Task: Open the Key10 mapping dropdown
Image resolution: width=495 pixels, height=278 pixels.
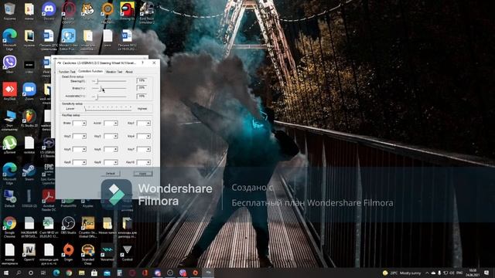Action: [x=144, y=162]
